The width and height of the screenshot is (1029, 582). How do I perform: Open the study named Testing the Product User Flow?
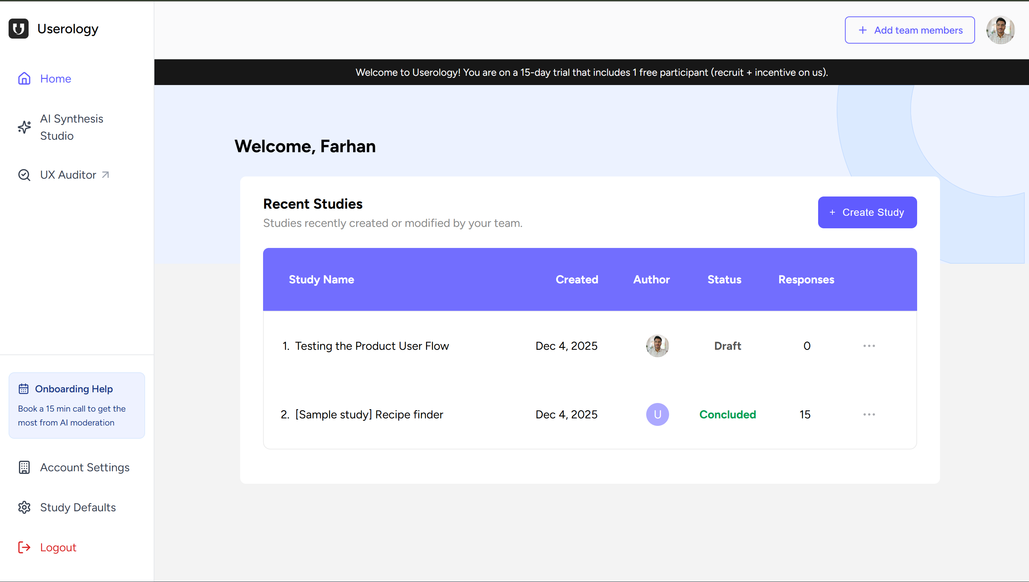click(372, 346)
